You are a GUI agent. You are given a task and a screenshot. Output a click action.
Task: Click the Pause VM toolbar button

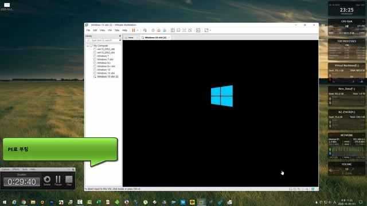[x=134, y=30]
